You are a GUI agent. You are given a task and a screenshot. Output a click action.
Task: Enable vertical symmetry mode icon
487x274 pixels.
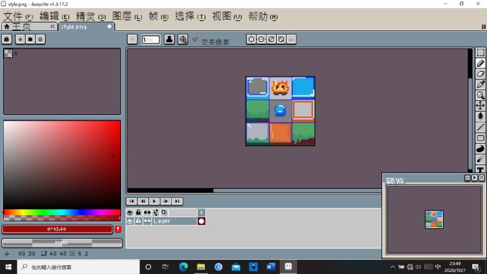click(x=261, y=39)
